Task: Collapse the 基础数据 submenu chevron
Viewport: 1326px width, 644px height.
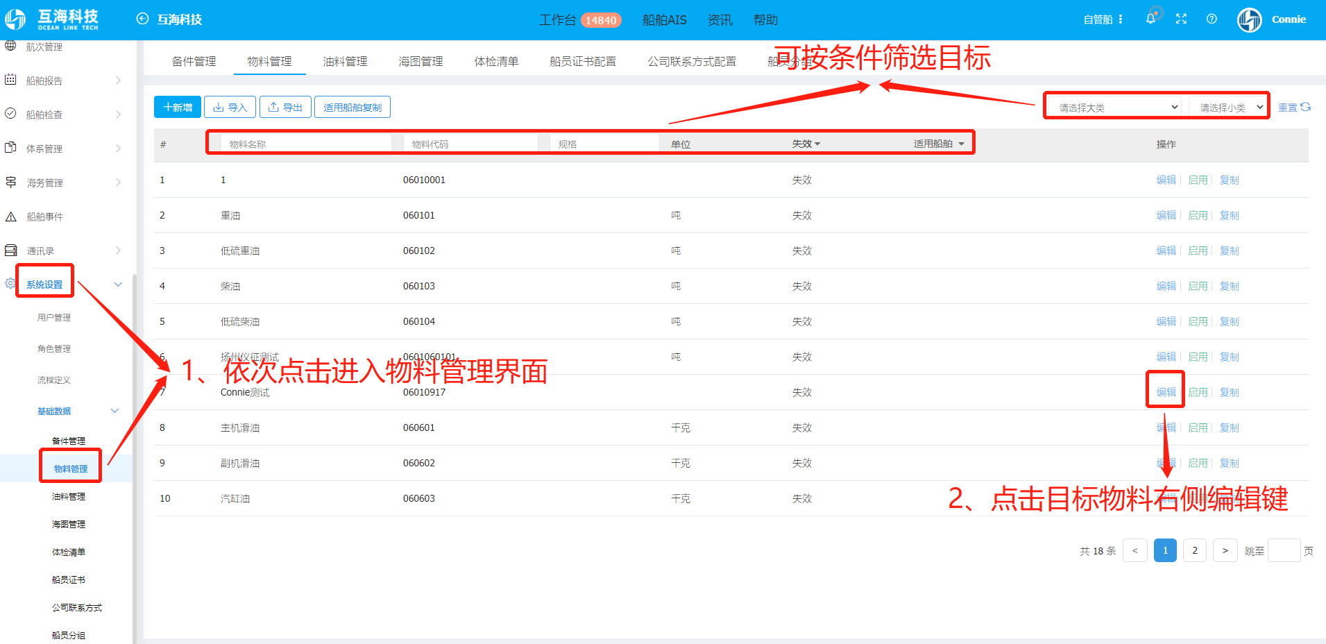Action: tap(114, 411)
